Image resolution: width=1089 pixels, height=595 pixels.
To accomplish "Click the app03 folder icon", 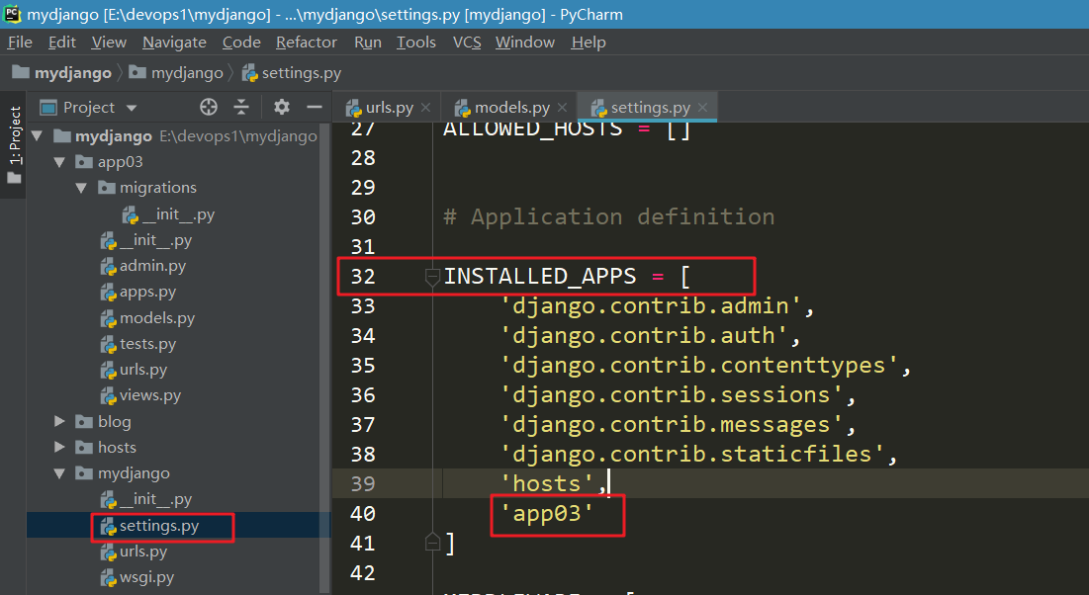I will [84, 162].
